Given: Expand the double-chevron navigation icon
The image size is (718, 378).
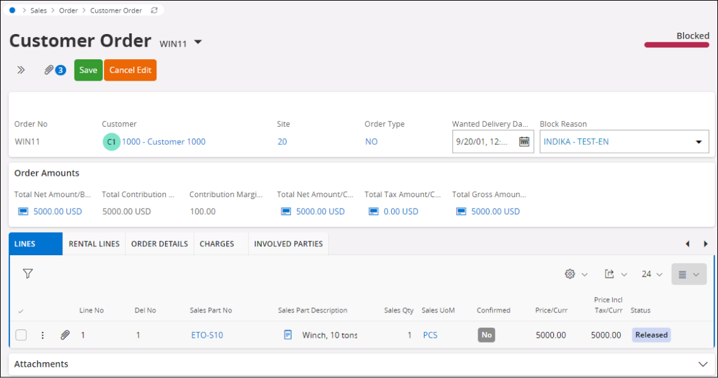Looking at the screenshot, I should [21, 70].
